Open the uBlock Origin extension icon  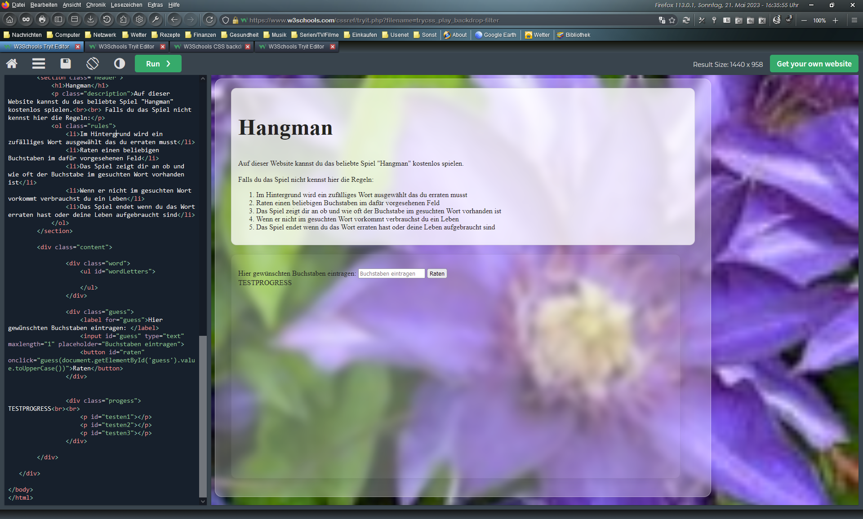[x=789, y=20]
